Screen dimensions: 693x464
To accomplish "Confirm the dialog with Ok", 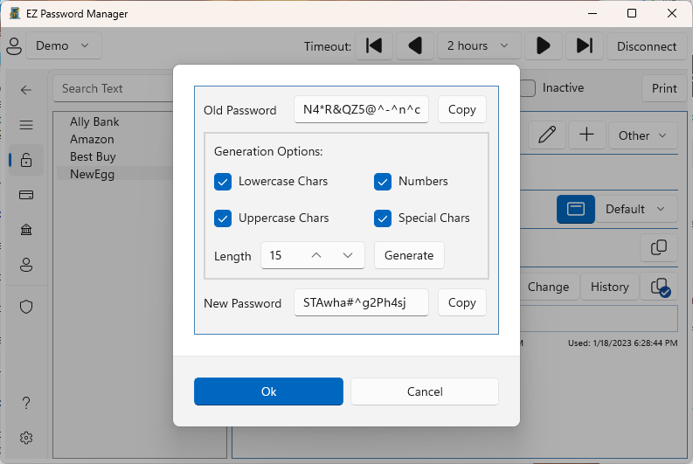I will [268, 391].
